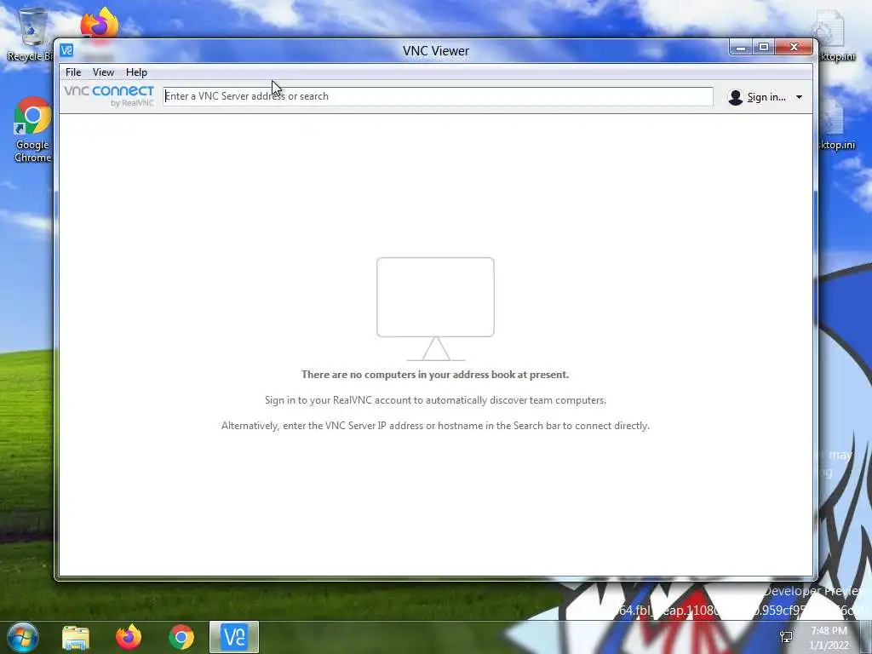Image resolution: width=872 pixels, height=654 pixels.
Task: Click the VNC Viewer taskbar button
Action: tap(234, 637)
